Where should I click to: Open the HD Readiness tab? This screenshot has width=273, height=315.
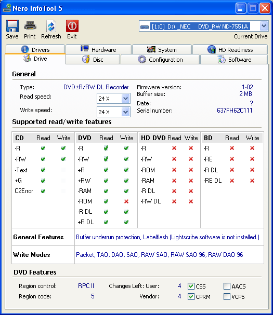click(x=230, y=49)
